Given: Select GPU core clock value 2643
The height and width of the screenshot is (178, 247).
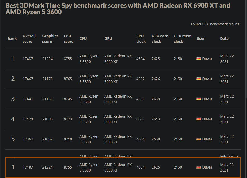Looking at the screenshot, I should 156,119.
